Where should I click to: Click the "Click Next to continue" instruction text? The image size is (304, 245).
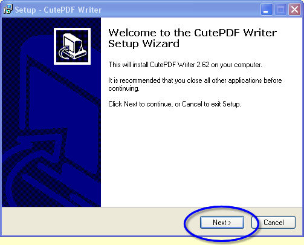(x=175, y=104)
